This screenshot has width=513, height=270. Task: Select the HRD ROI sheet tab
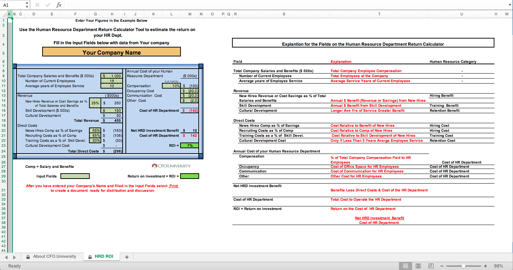click(101, 256)
